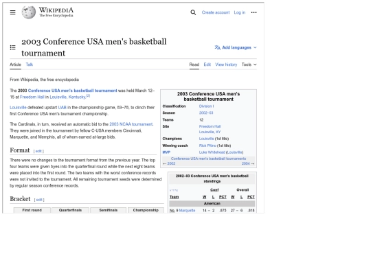This screenshot has height=278, width=371.
Task: Switch to the Article tab
Action: point(15,65)
